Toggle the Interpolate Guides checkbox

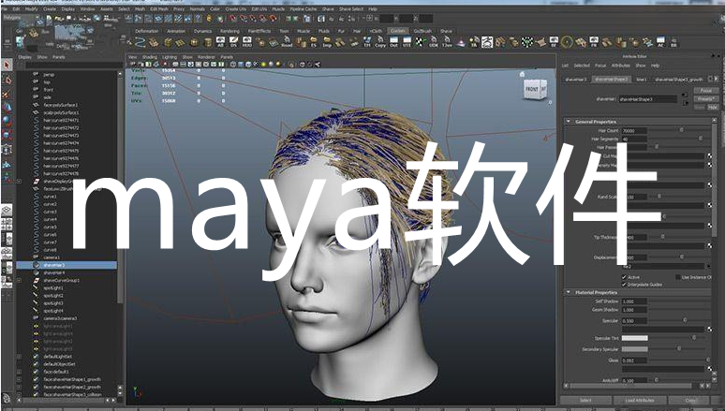tap(624, 285)
